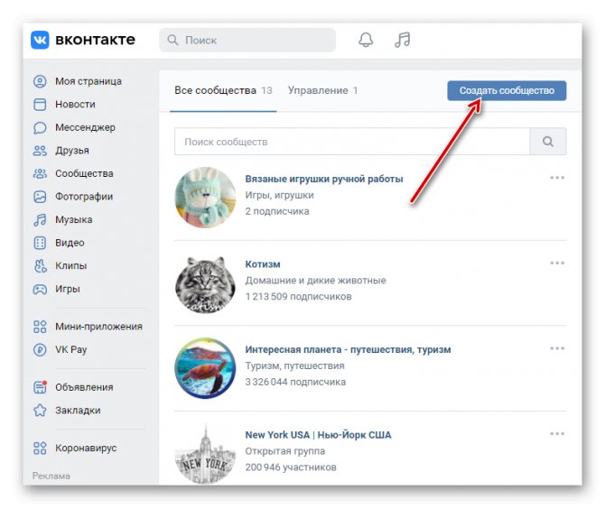The height and width of the screenshot is (509, 605).
Task: Click the Мини-приложения grid icon
Action: coord(40,327)
